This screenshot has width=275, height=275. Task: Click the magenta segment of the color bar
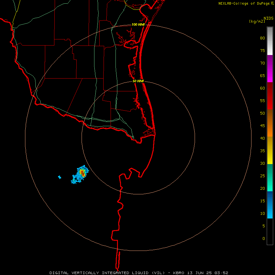tap(270, 68)
